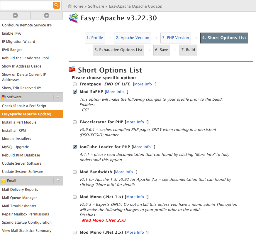Click the EasyApache logo icon

73,18
